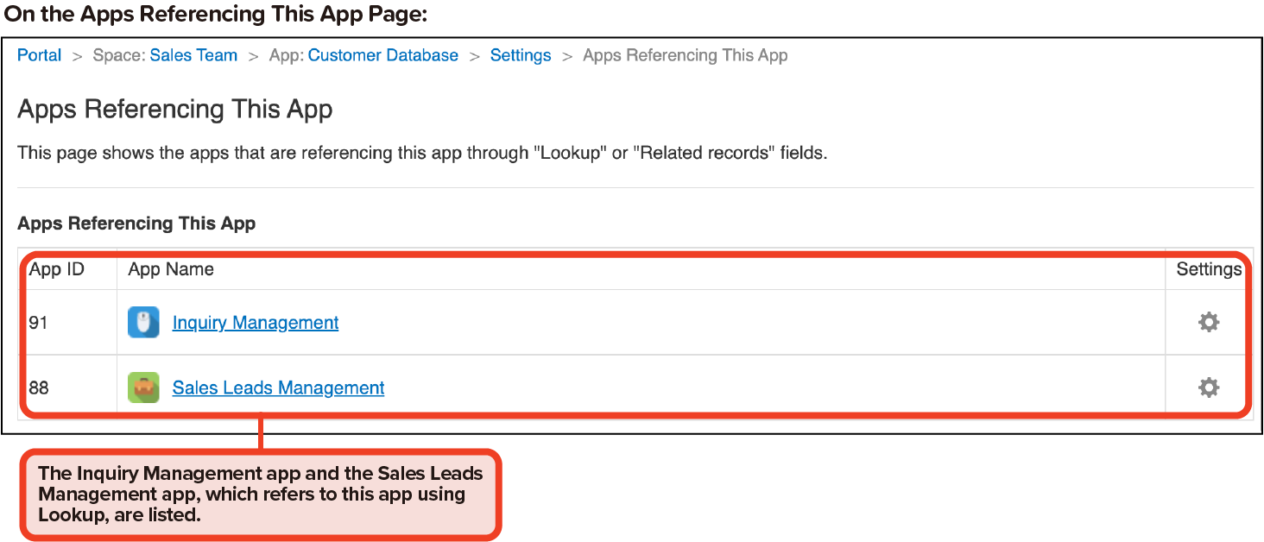Open settings gear for Sales Leads Management
Viewport: 1264px width, 542px height.
click(x=1209, y=388)
